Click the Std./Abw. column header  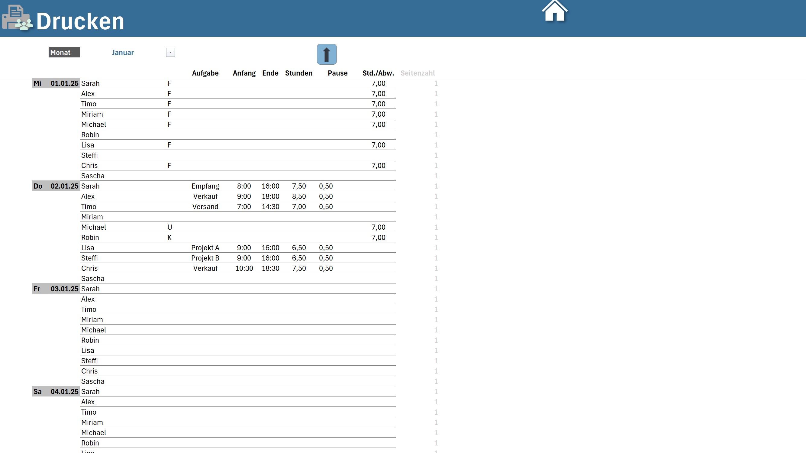[378, 73]
